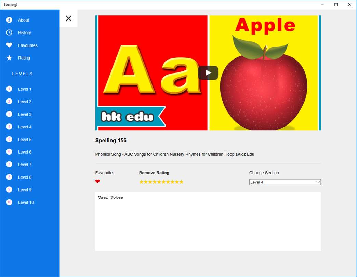Select the Level 2 number badge
This screenshot has width=357, height=277.
coord(9,102)
